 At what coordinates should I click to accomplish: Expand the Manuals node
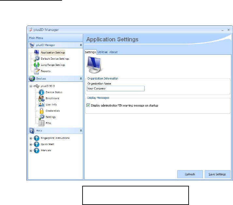click(x=31, y=151)
